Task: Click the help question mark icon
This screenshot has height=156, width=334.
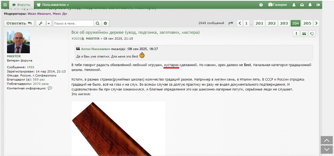Action: [x=261, y=5]
